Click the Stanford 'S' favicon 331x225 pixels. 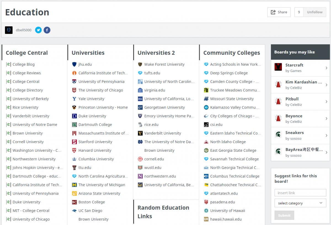(74, 142)
